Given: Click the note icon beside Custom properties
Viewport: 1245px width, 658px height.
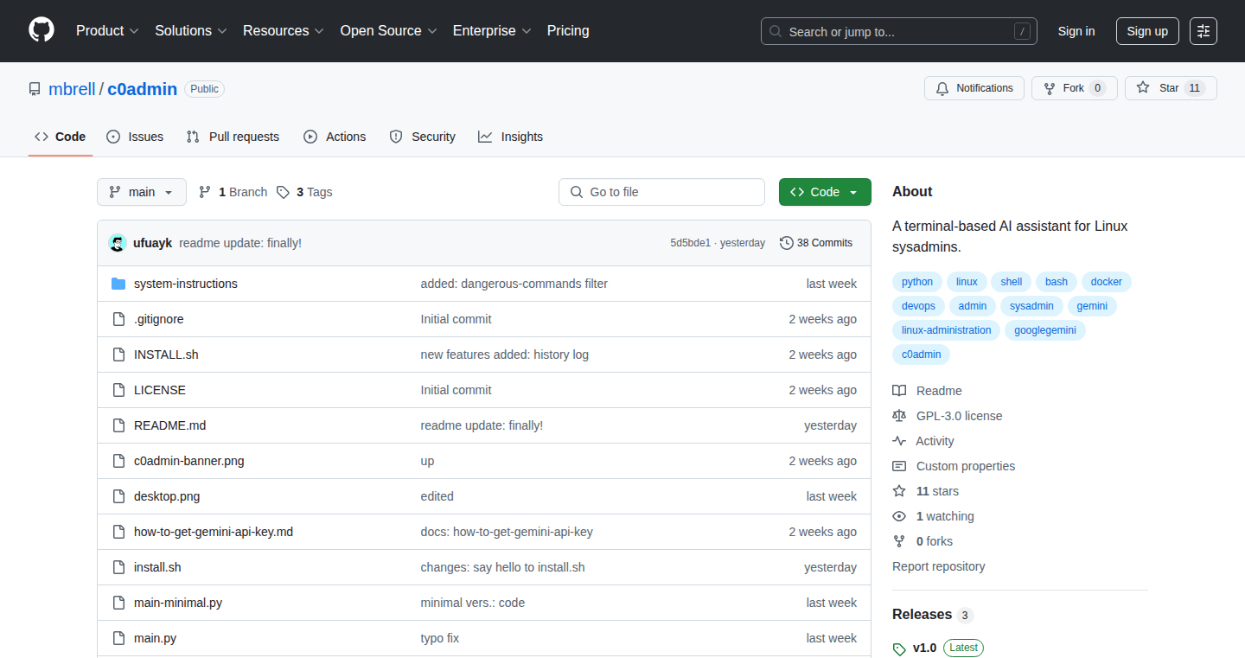Looking at the screenshot, I should coord(899,466).
